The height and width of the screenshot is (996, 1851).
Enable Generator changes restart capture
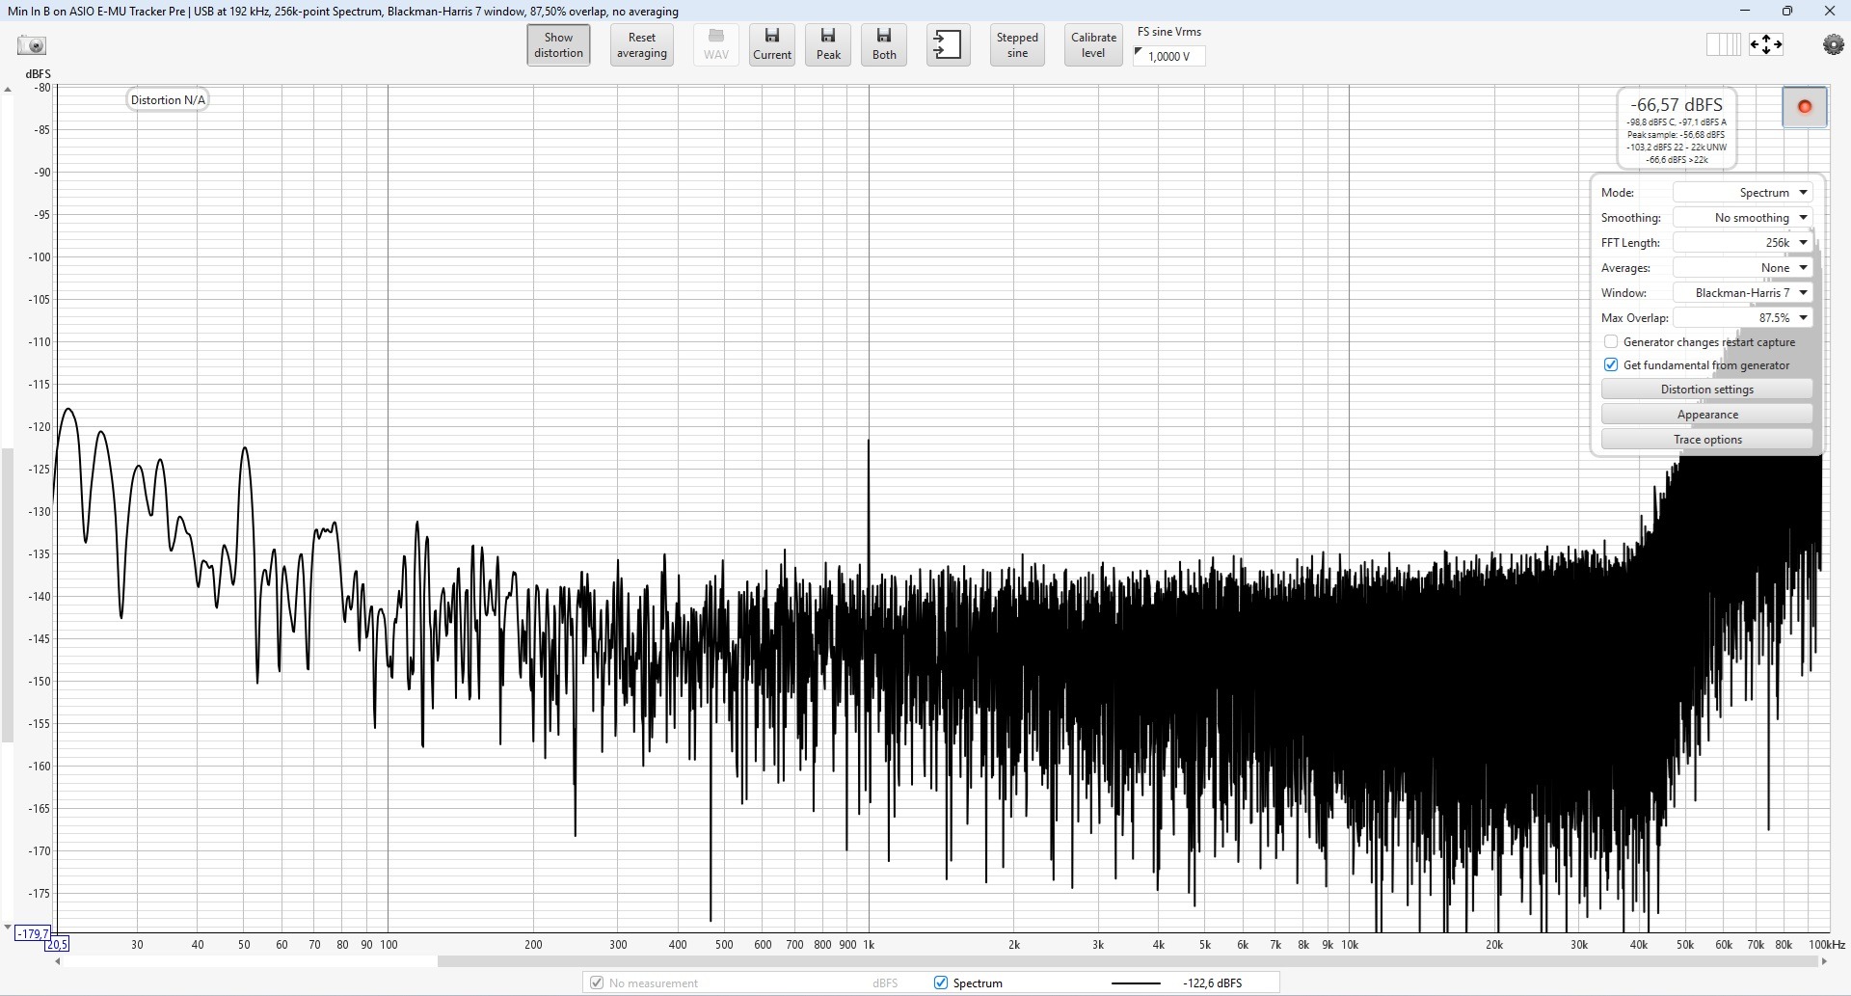(x=1611, y=342)
